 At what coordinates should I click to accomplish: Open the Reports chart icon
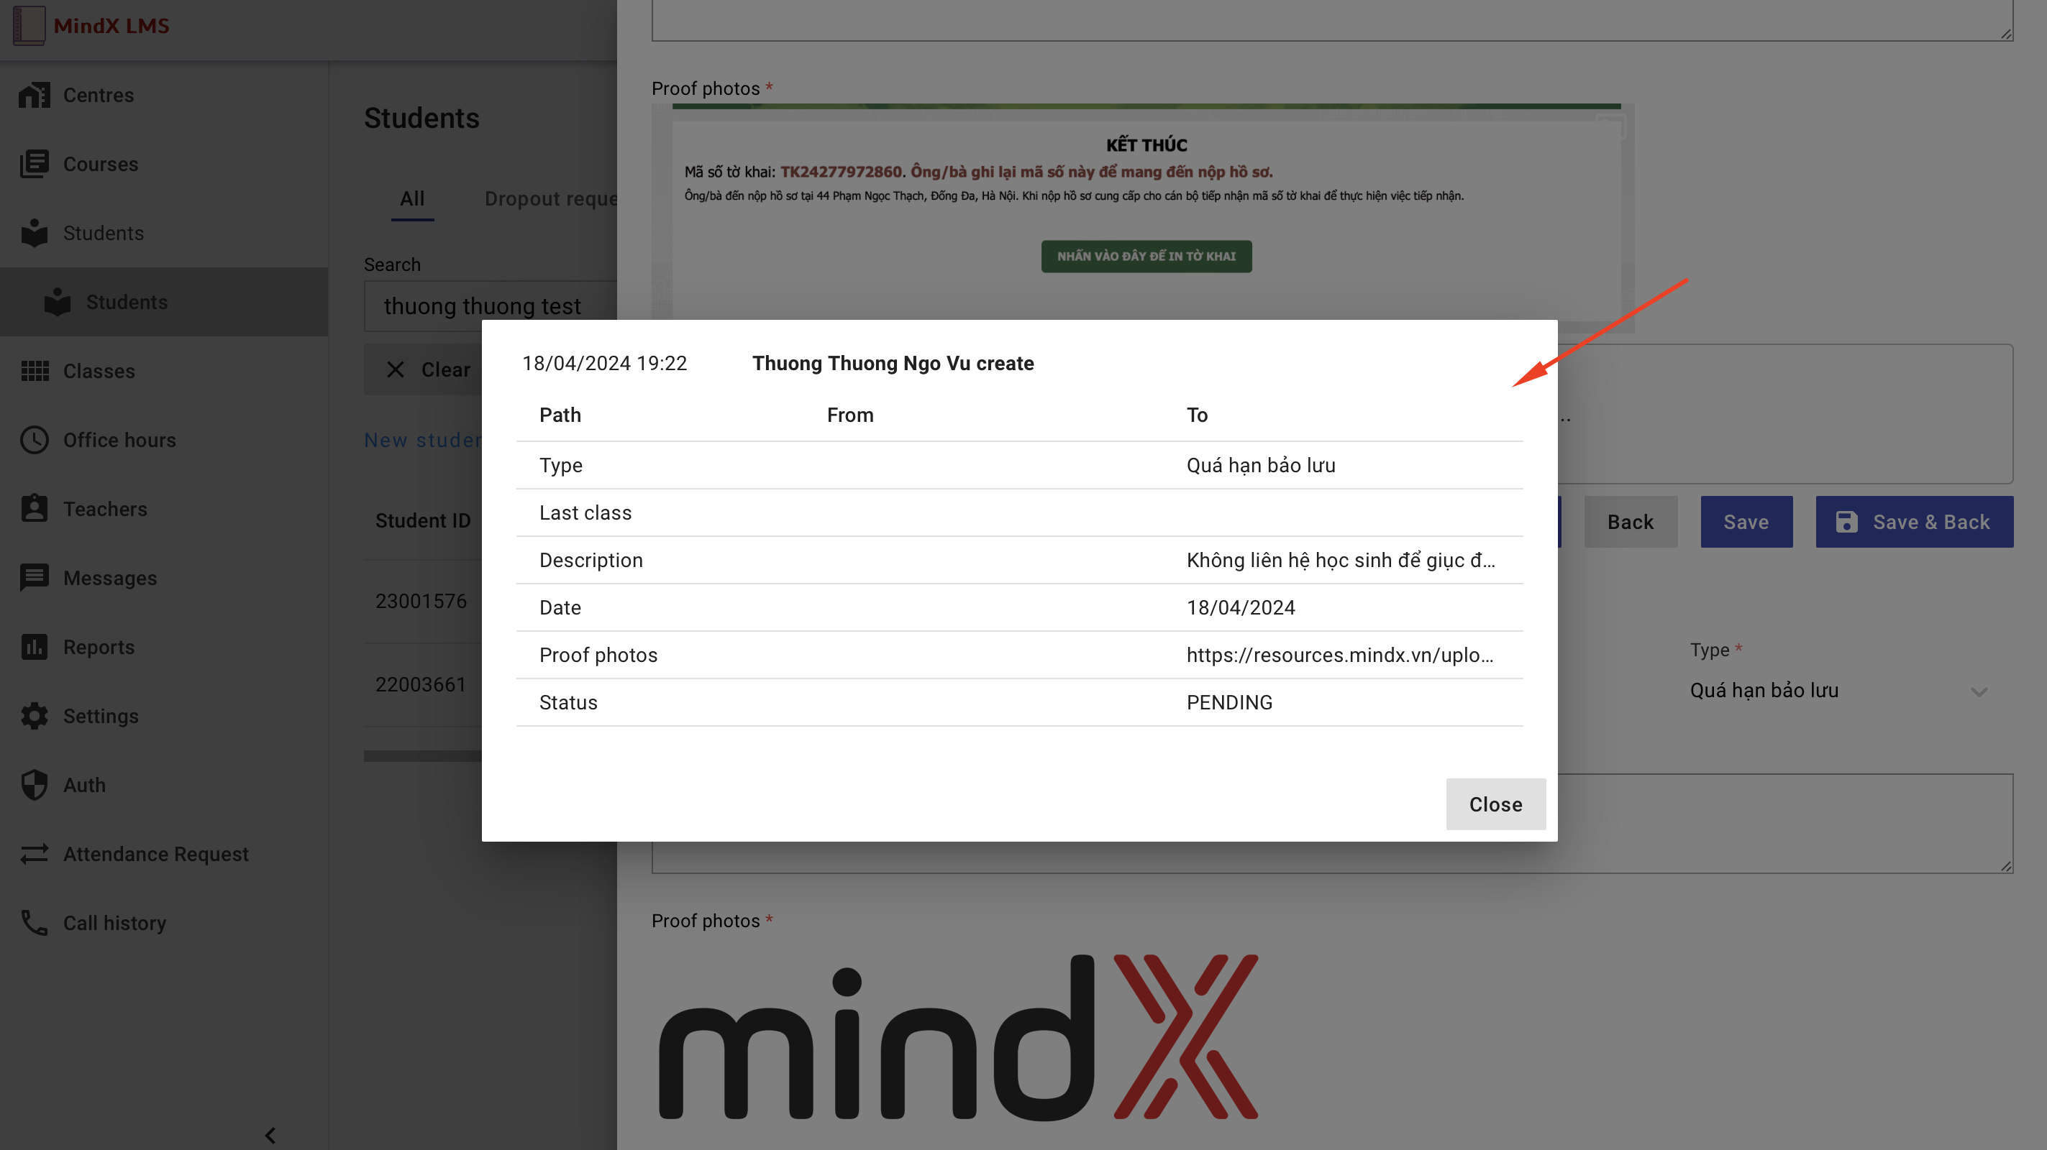pyautogui.click(x=35, y=648)
